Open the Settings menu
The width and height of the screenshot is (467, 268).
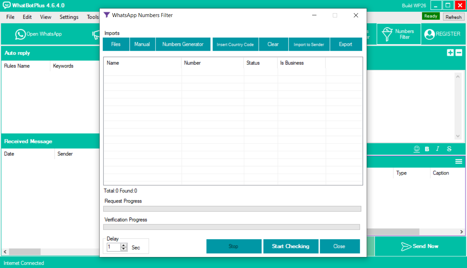pyautogui.click(x=69, y=17)
